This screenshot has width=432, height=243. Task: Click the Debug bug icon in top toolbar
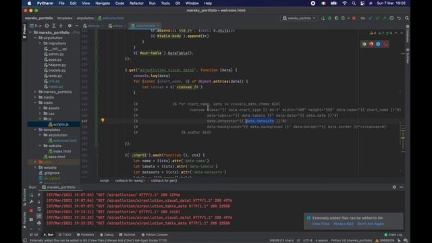coord(329,18)
